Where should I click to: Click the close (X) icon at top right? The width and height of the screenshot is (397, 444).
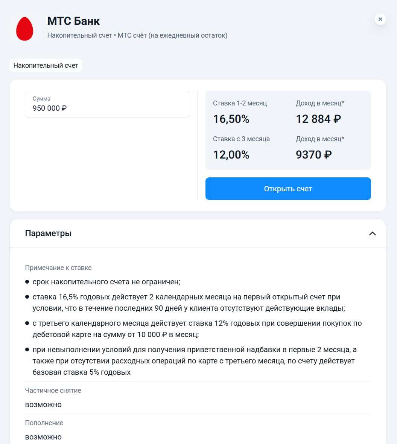pos(380,19)
